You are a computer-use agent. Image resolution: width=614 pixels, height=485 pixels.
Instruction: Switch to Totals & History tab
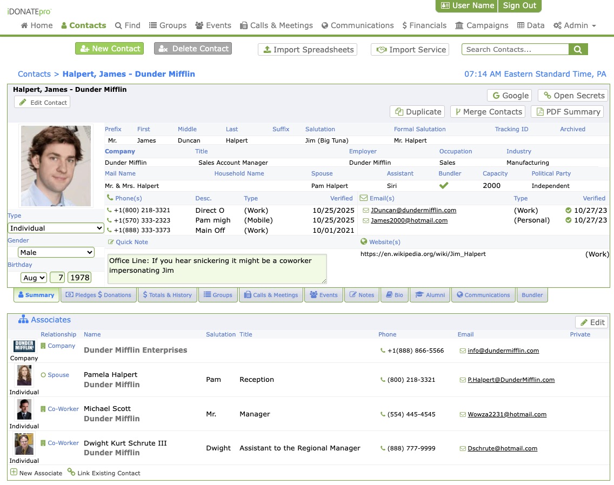pyautogui.click(x=167, y=295)
